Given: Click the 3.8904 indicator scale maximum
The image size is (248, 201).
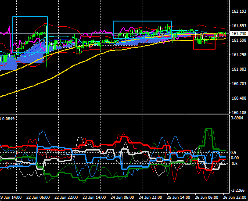Looking at the screenshot, I should tap(237, 118).
